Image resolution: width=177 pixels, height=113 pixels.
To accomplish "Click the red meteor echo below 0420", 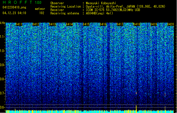I will click(165, 94).
